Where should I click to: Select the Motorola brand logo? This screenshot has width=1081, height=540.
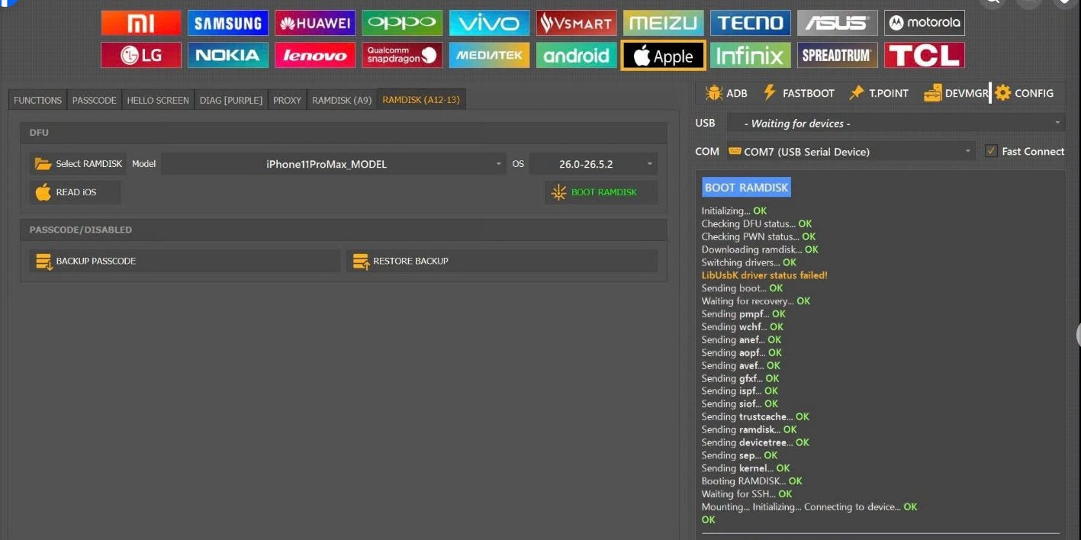point(924,23)
